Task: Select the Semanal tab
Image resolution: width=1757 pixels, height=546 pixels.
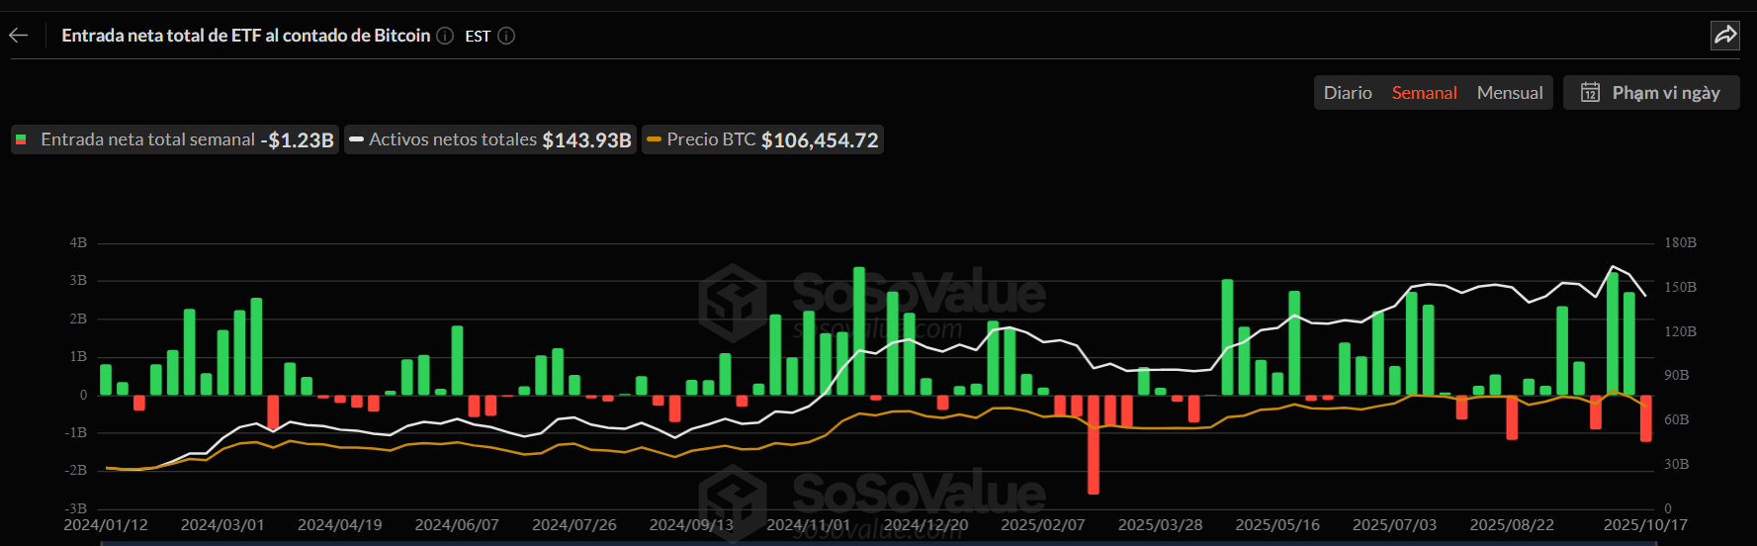Action: coord(1424,93)
